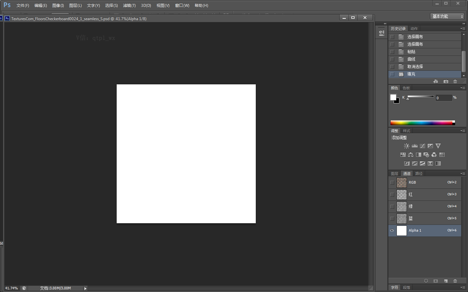Open the 文件(F) menu
The height and width of the screenshot is (292, 468).
point(23,6)
